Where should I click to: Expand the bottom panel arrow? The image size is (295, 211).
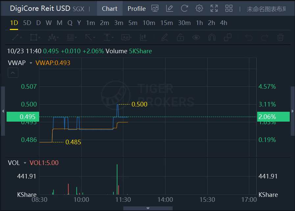pos(148,208)
